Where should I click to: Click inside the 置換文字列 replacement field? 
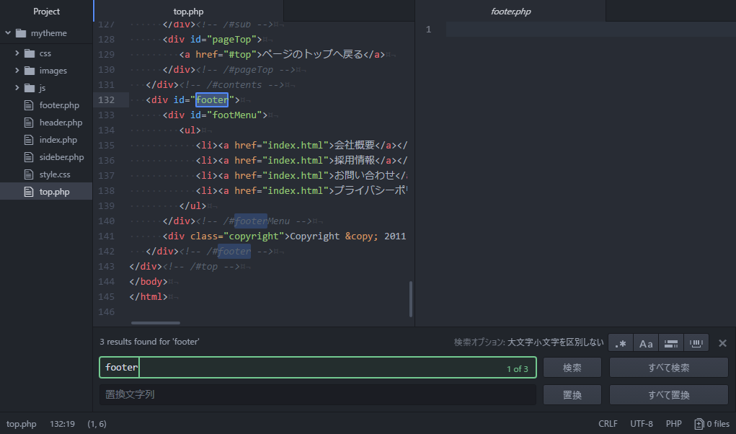coord(317,394)
